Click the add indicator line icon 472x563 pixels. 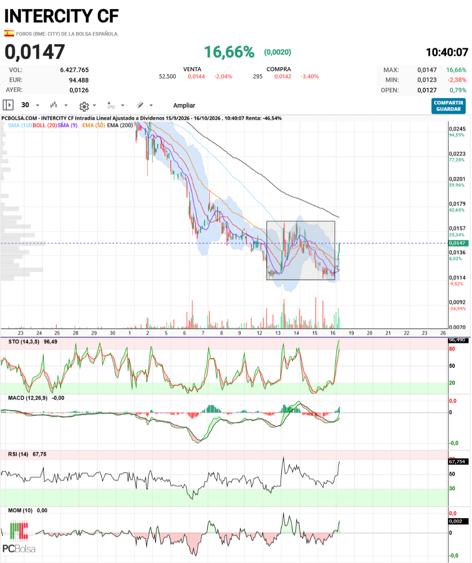[111, 105]
